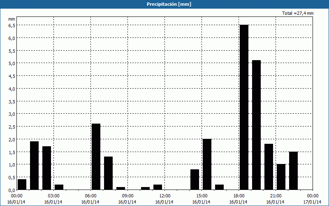Image resolution: width=329 pixels, height=206 pixels.
Task: Click the 09:00 x-axis time label
Action: [x=127, y=196]
